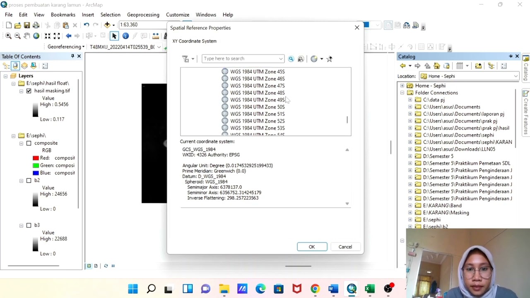
Task: Click the List By Source icon in Table Of Contents
Action: (15, 66)
